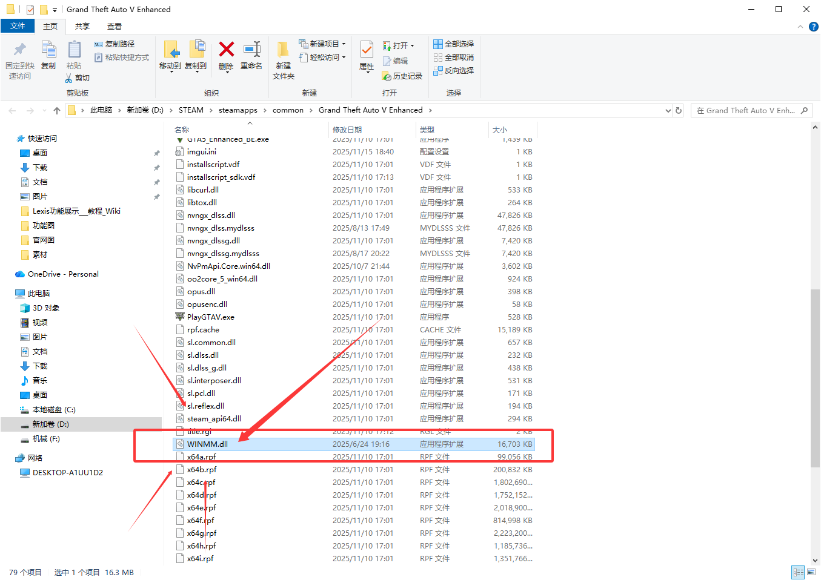
Task: Switch to large icons view toggle
Action: tap(812, 572)
